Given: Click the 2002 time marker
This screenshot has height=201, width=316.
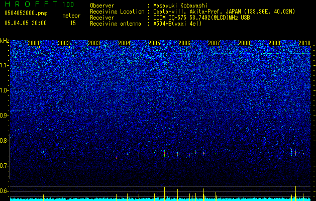Looking at the screenshot, I should [x=64, y=43].
